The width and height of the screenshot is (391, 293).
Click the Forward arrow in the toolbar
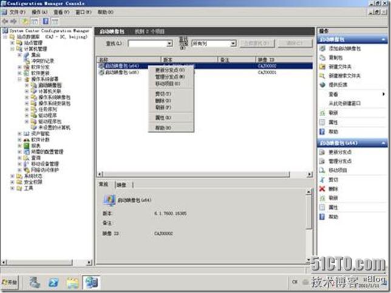coord(14,21)
